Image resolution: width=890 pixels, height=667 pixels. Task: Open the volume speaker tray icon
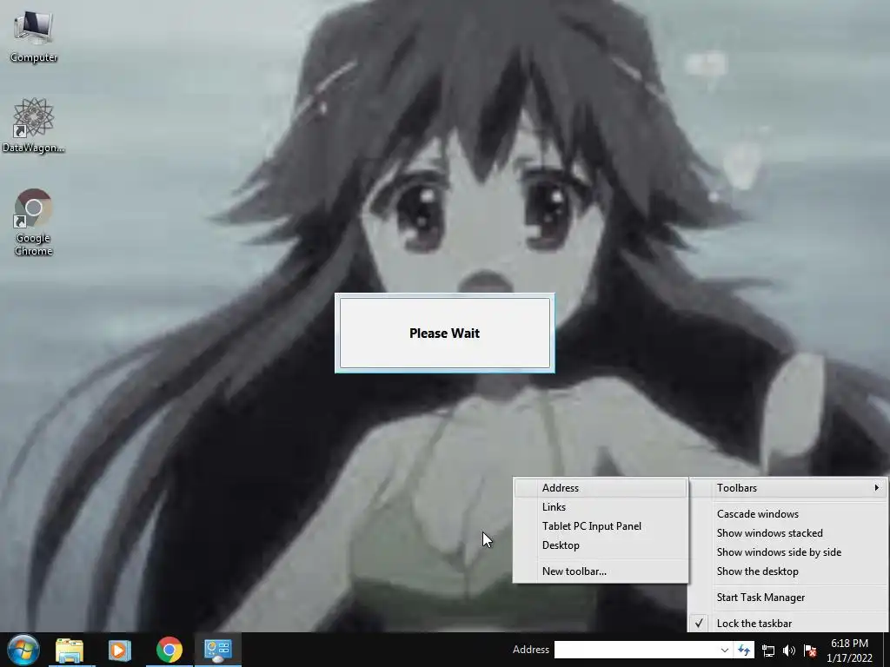[789, 650]
